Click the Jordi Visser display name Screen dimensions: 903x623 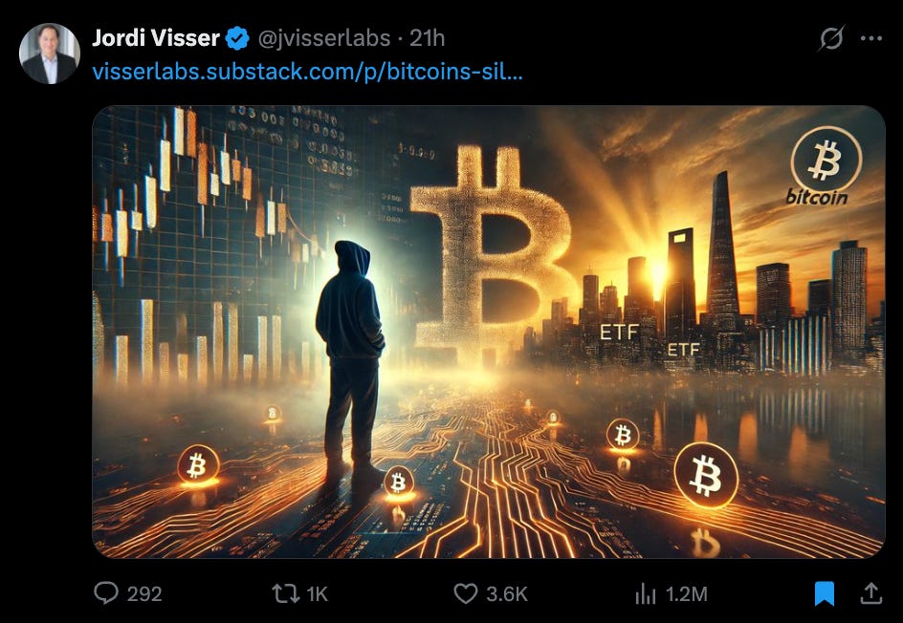(x=156, y=38)
